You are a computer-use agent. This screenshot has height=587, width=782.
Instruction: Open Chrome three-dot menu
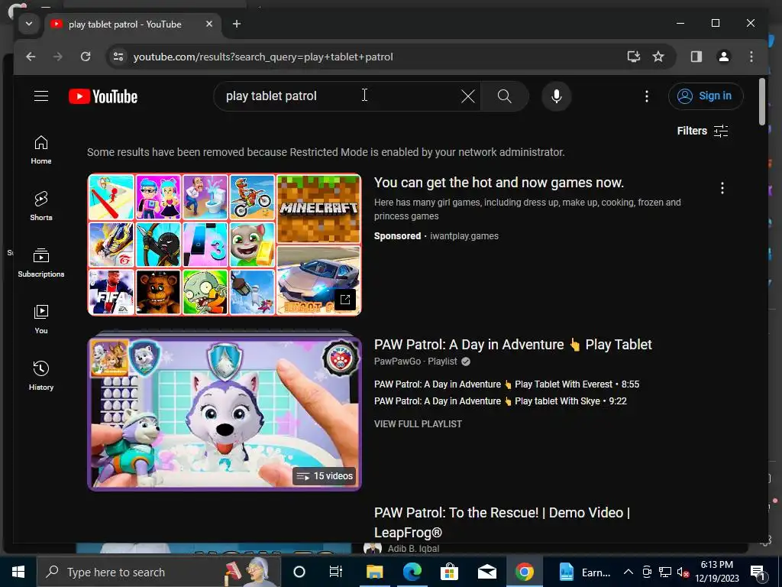click(x=751, y=57)
